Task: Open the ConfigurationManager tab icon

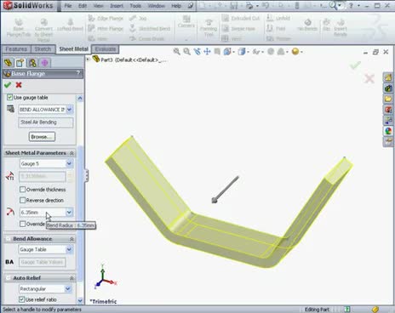Action: click(32, 63)
